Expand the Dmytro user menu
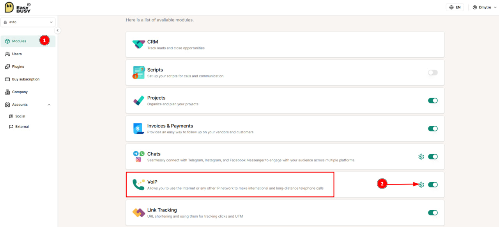The width and height of the screenshot is (499, 227). (484, 7)
